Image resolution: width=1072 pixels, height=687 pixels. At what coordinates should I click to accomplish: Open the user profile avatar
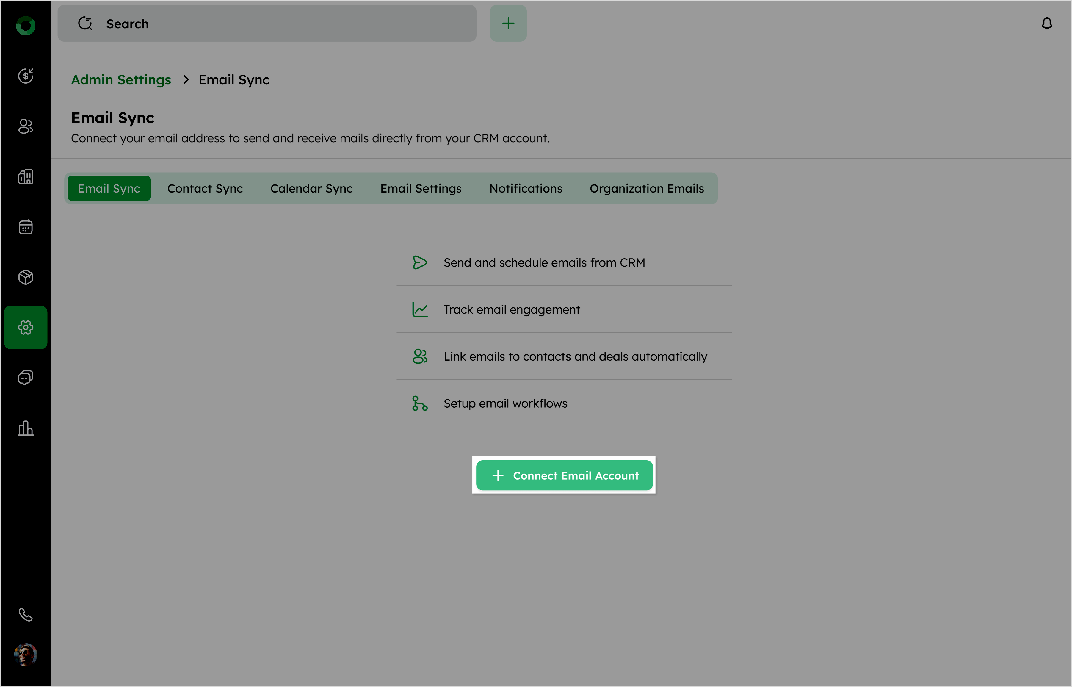(x=25, y=655)
